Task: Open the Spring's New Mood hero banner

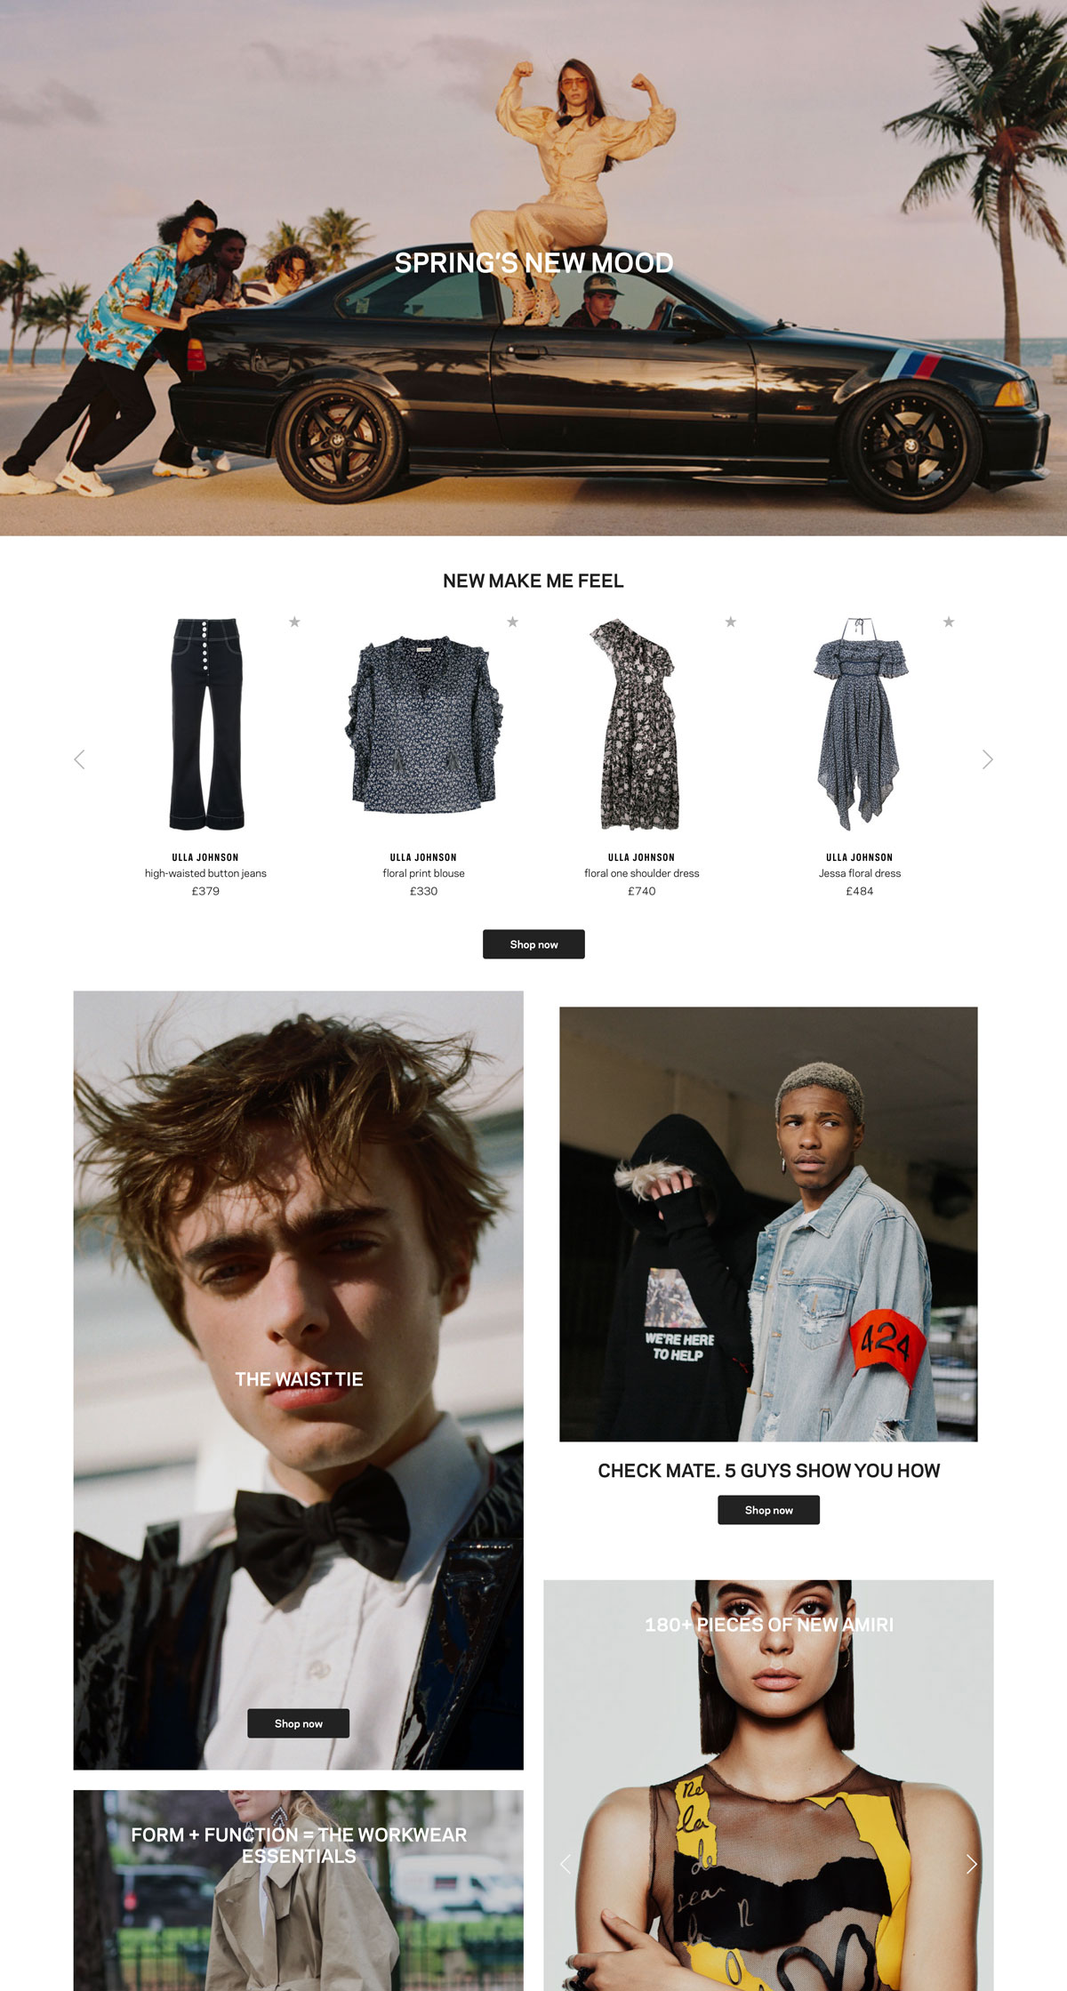Action: click(533, 267)
